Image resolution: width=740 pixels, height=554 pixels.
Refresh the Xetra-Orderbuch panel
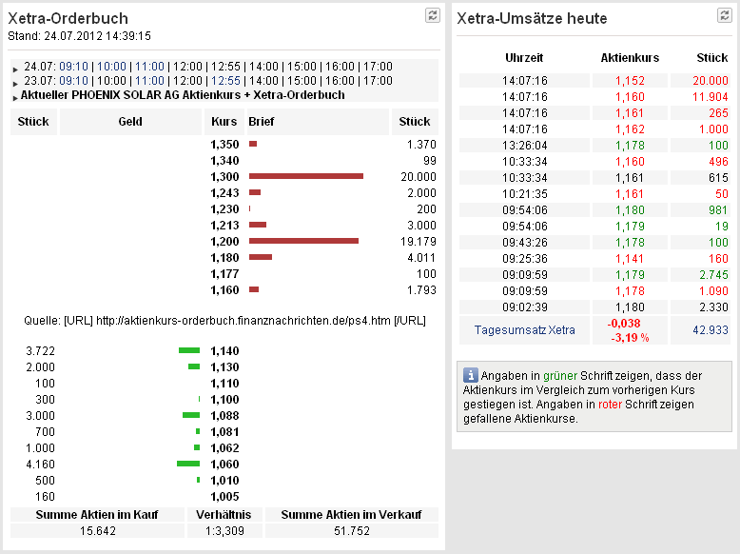coord(432,15)
